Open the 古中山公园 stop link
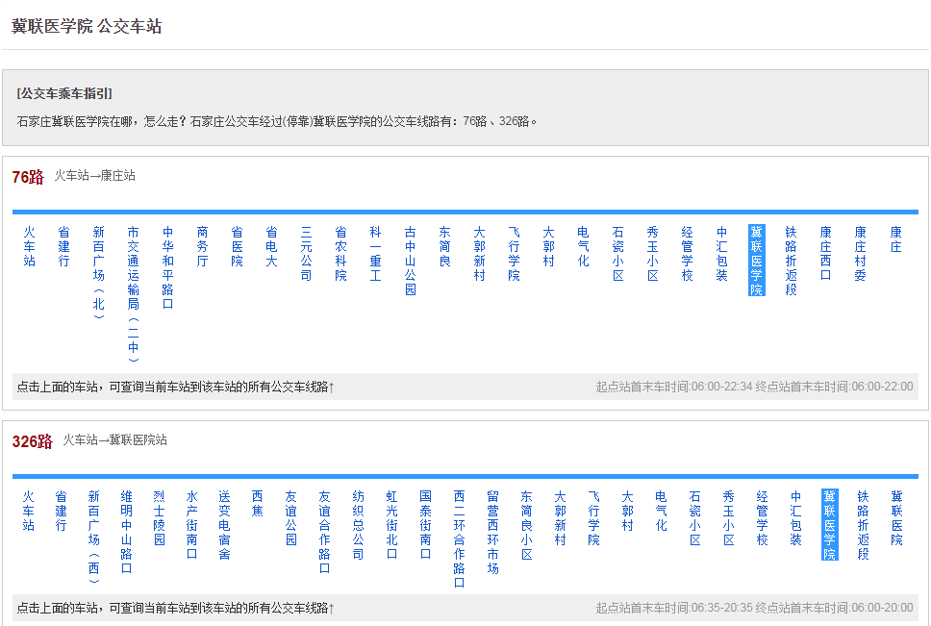This screenshot has width=931, height=626. click(x=411, y=260)
